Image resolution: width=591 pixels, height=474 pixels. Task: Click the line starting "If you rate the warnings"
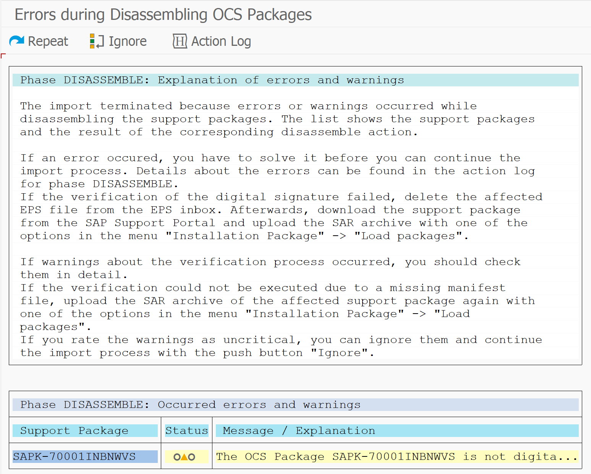pyautogui.click(x=281, y=340)
